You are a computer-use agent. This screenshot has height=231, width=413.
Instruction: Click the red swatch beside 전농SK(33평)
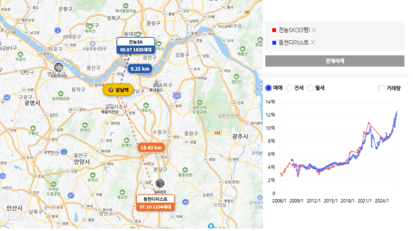274,30
